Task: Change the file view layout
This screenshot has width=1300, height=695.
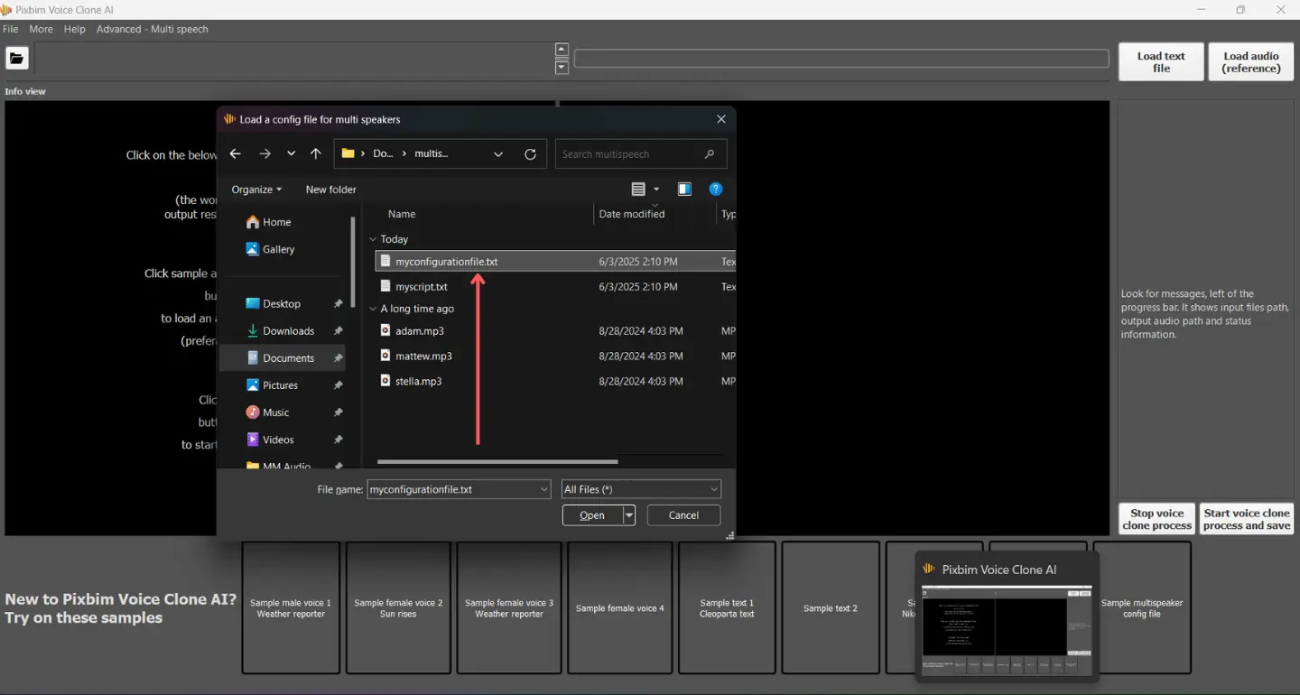Action: click(638, 190)
